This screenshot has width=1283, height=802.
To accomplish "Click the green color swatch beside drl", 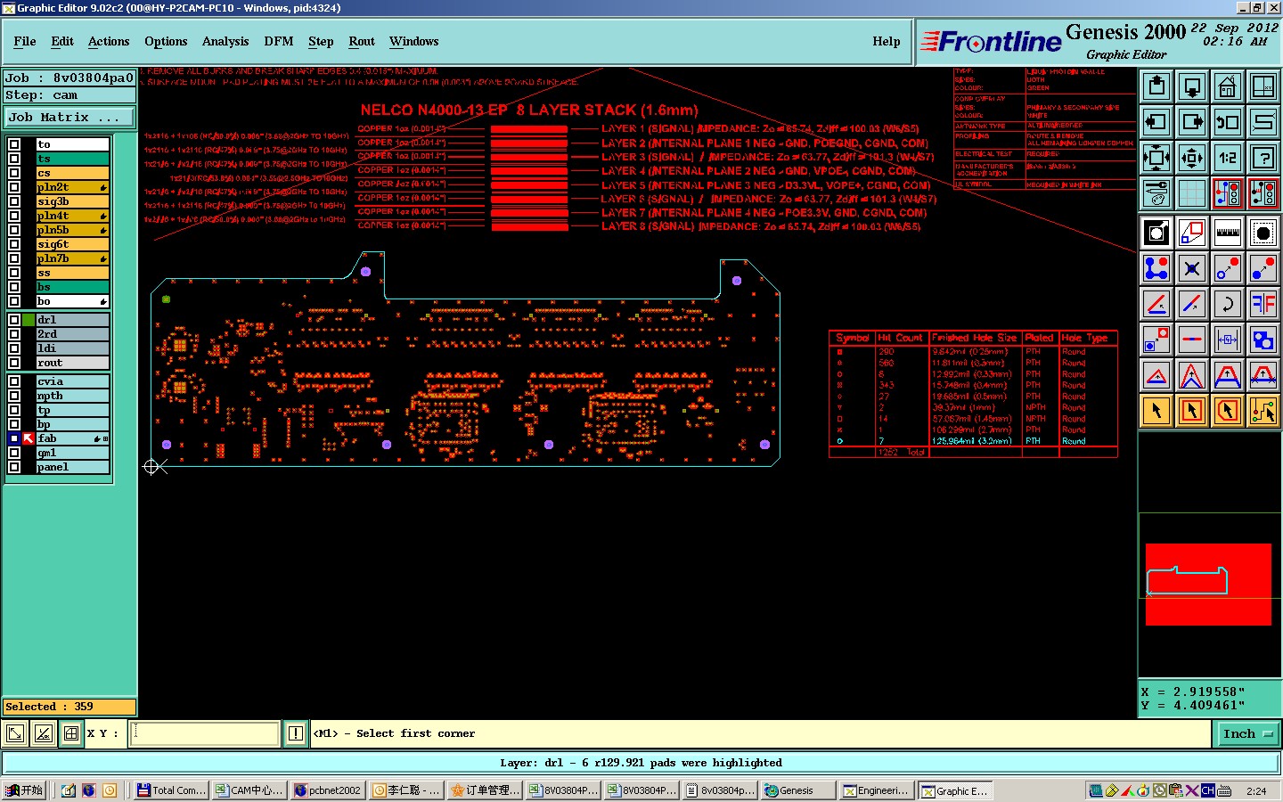I will click(x=29, y=320).
